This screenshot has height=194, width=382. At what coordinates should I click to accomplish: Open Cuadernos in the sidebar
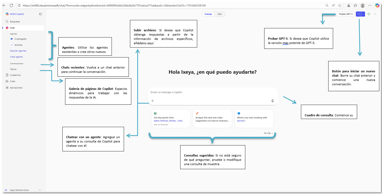pos(15,75)
